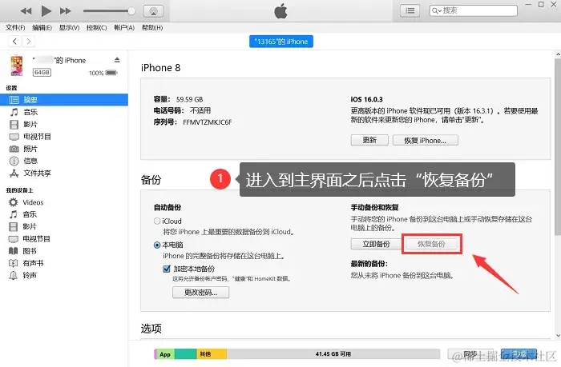
Task: Click the iPhone device thumbnail
Action: pyautogui.click(x=17, y=66)
